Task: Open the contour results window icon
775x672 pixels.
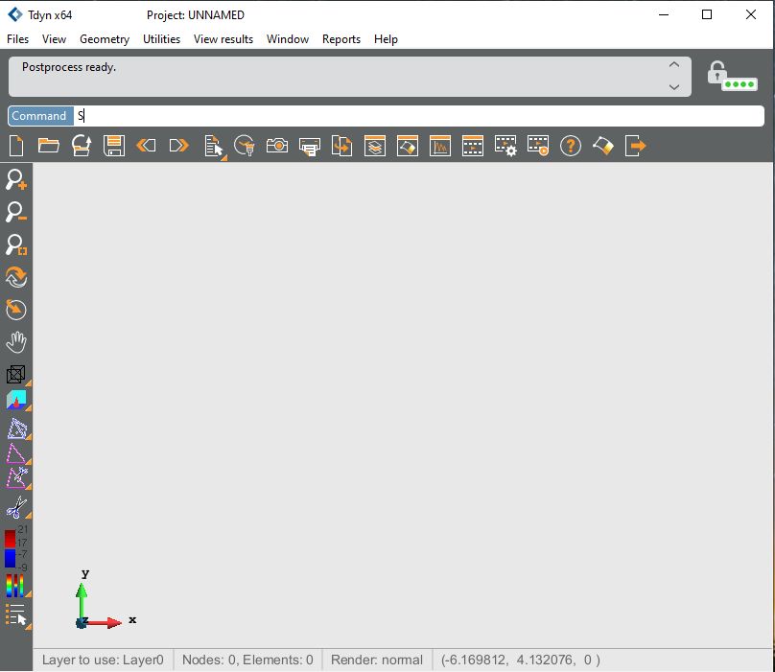Action: click(408, 146)
